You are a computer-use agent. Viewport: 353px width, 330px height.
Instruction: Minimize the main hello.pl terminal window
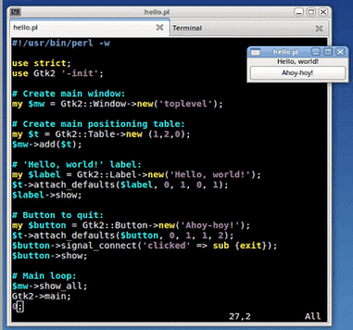[x=299, y=12]
